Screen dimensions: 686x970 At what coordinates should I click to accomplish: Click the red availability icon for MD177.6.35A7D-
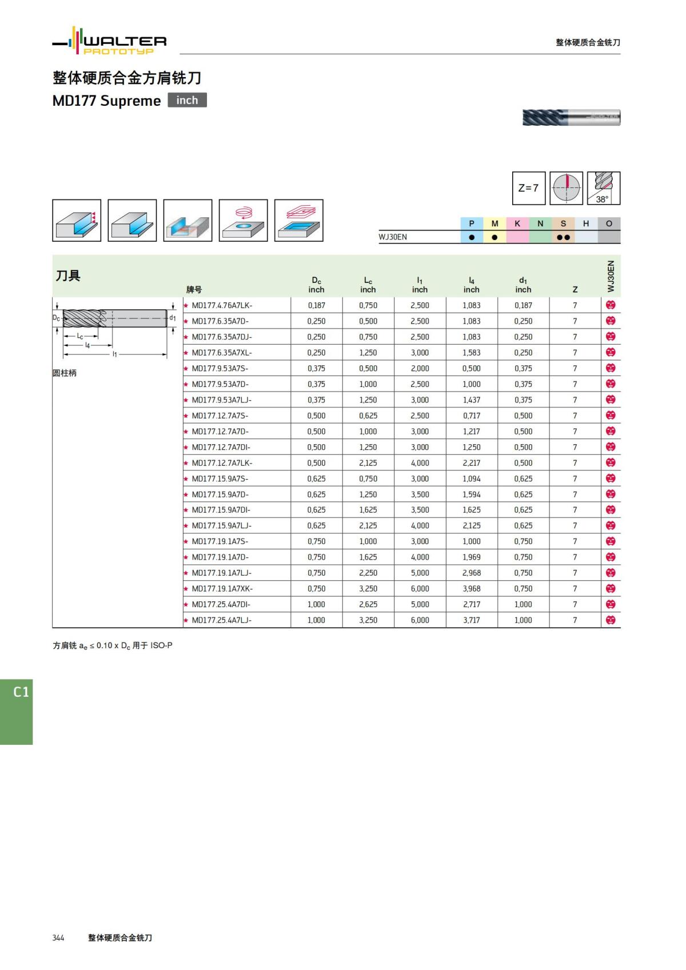click(x=611, y=321)
